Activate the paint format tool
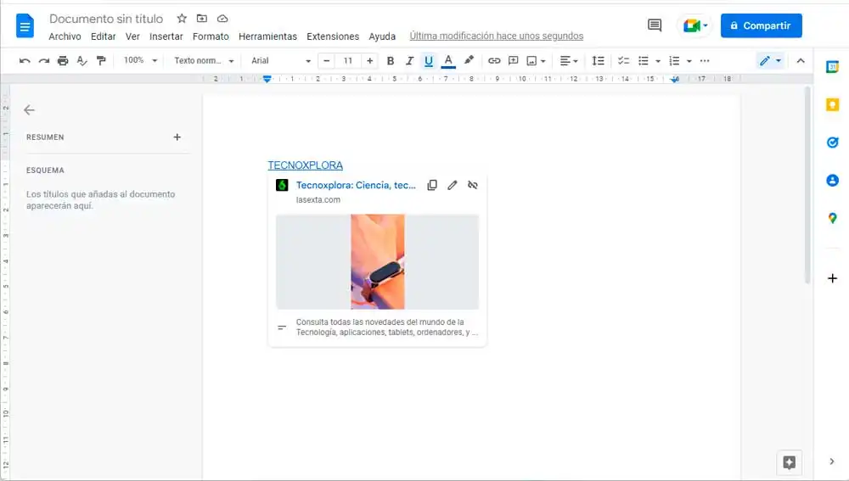Viewport: 849px width, 481px height. pyautogui.click(x=101, y=60)
